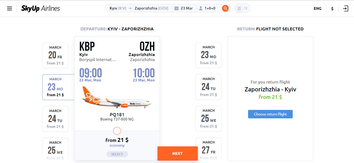Select the economy fare radio circle

(117, 131)
